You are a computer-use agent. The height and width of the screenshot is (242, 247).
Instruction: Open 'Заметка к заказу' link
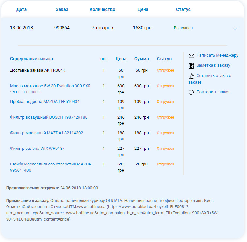coord(213,65)
